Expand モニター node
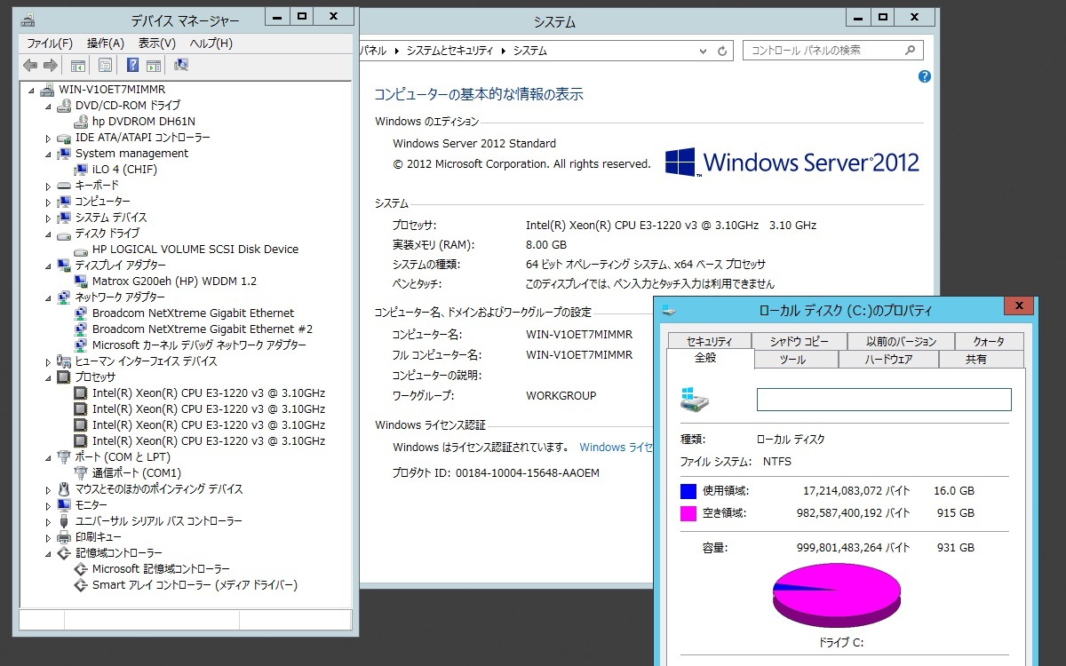The width and height of the screenshot is (1066, 666). click(x=48, y=505)
